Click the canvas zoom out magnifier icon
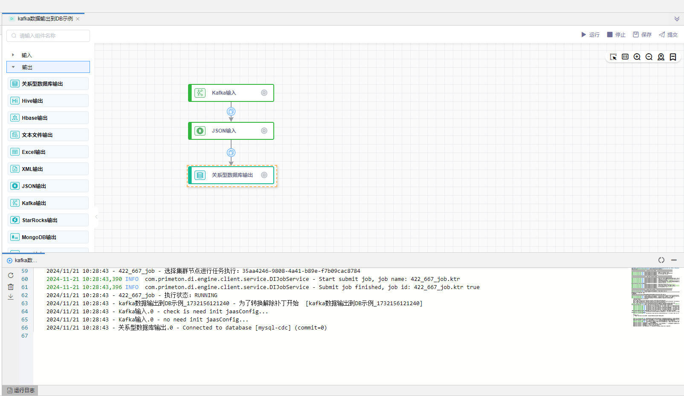Image resolution: width=684 pixels, height=396 pixels. tap(649, 57)
